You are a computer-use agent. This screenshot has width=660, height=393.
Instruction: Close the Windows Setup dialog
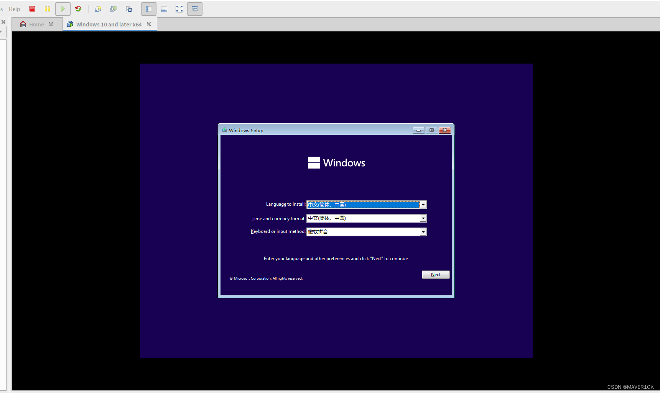point(444,130)
